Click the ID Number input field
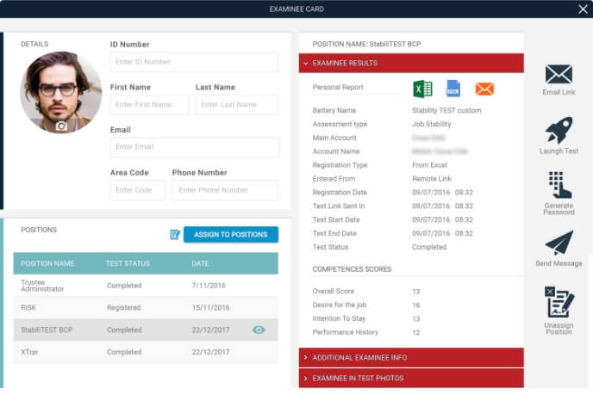The width and height of the screenshot is (593, 407). click(x=194, y=62)
